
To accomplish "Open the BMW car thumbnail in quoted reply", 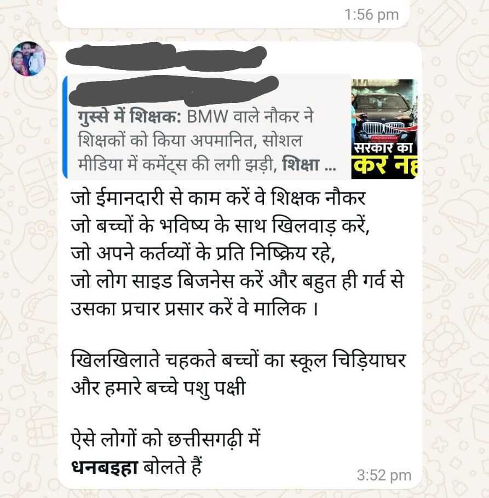I will tap(384, 129).
